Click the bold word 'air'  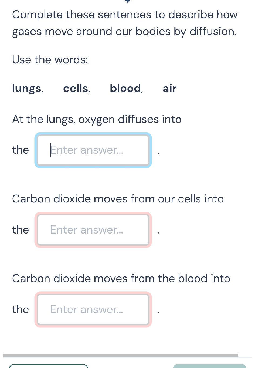pos(169,89)
